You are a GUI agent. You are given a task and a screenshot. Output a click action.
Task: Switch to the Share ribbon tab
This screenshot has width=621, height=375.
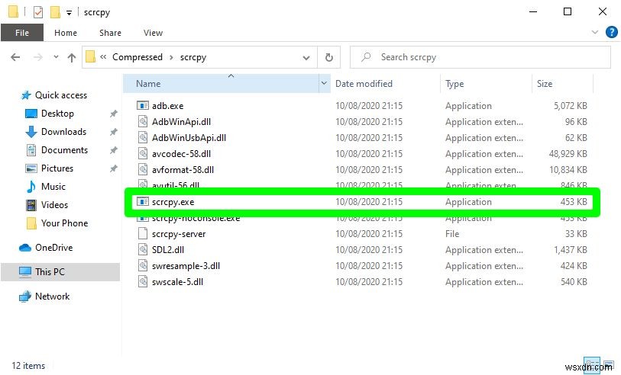coord(110,33)
